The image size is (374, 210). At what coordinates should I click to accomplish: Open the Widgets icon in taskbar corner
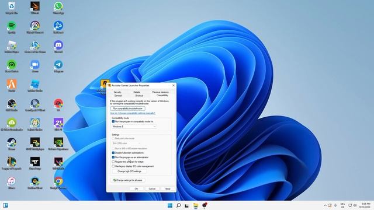5,205
